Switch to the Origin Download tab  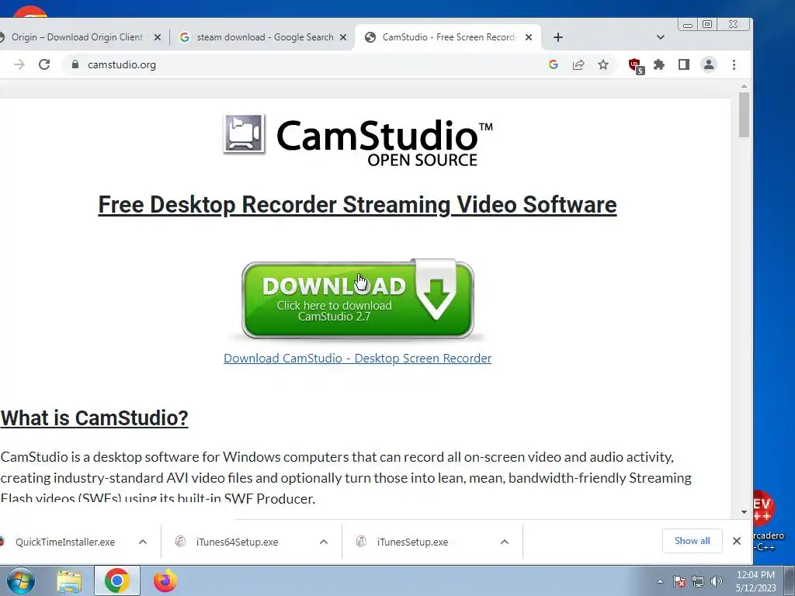77,37
